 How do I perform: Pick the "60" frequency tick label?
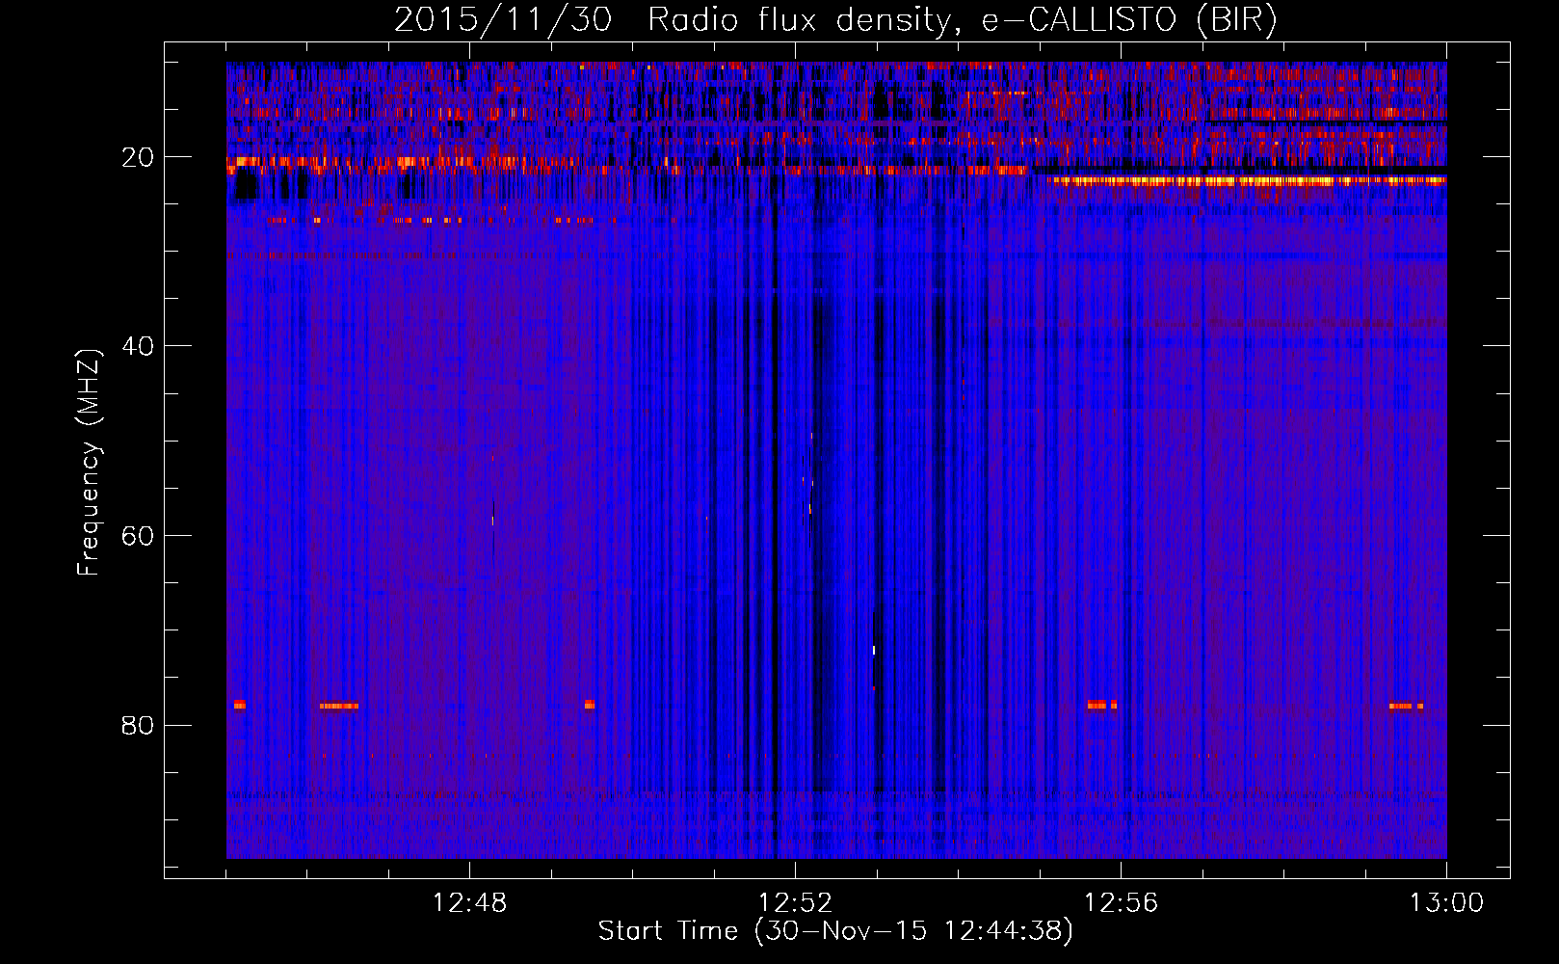pyautogui.click(x=139, y=535)
